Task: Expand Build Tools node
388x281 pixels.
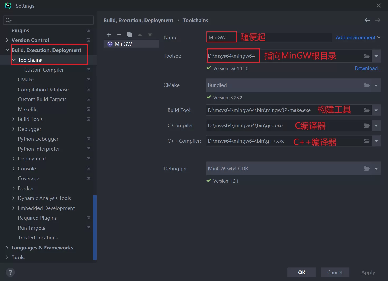Action: (13, 119)
